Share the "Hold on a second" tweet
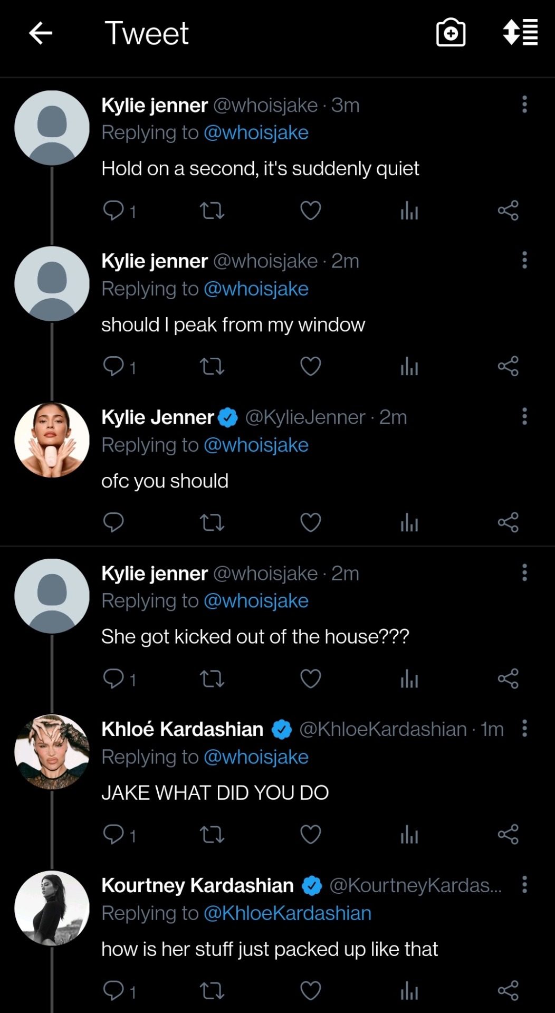The width and height of the screenshot is (555, 1013). click(x=508, y=211)
